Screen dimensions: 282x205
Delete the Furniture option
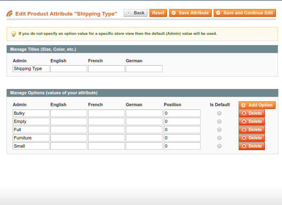[252, 138]
